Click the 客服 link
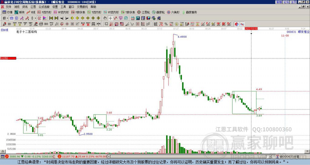This screenshot has width=310, height=165. [279, 2]
